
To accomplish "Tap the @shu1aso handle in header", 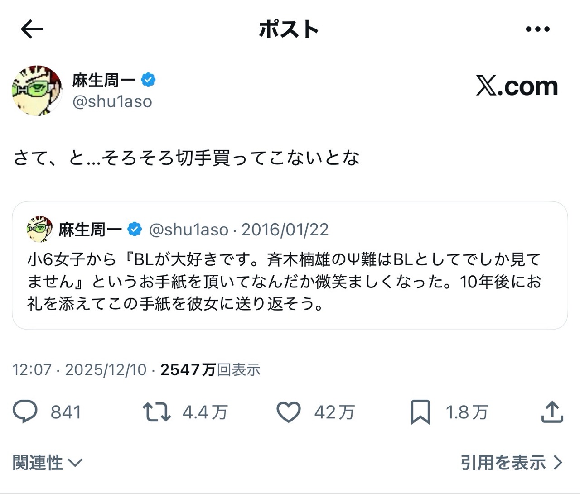I will 112,101.
